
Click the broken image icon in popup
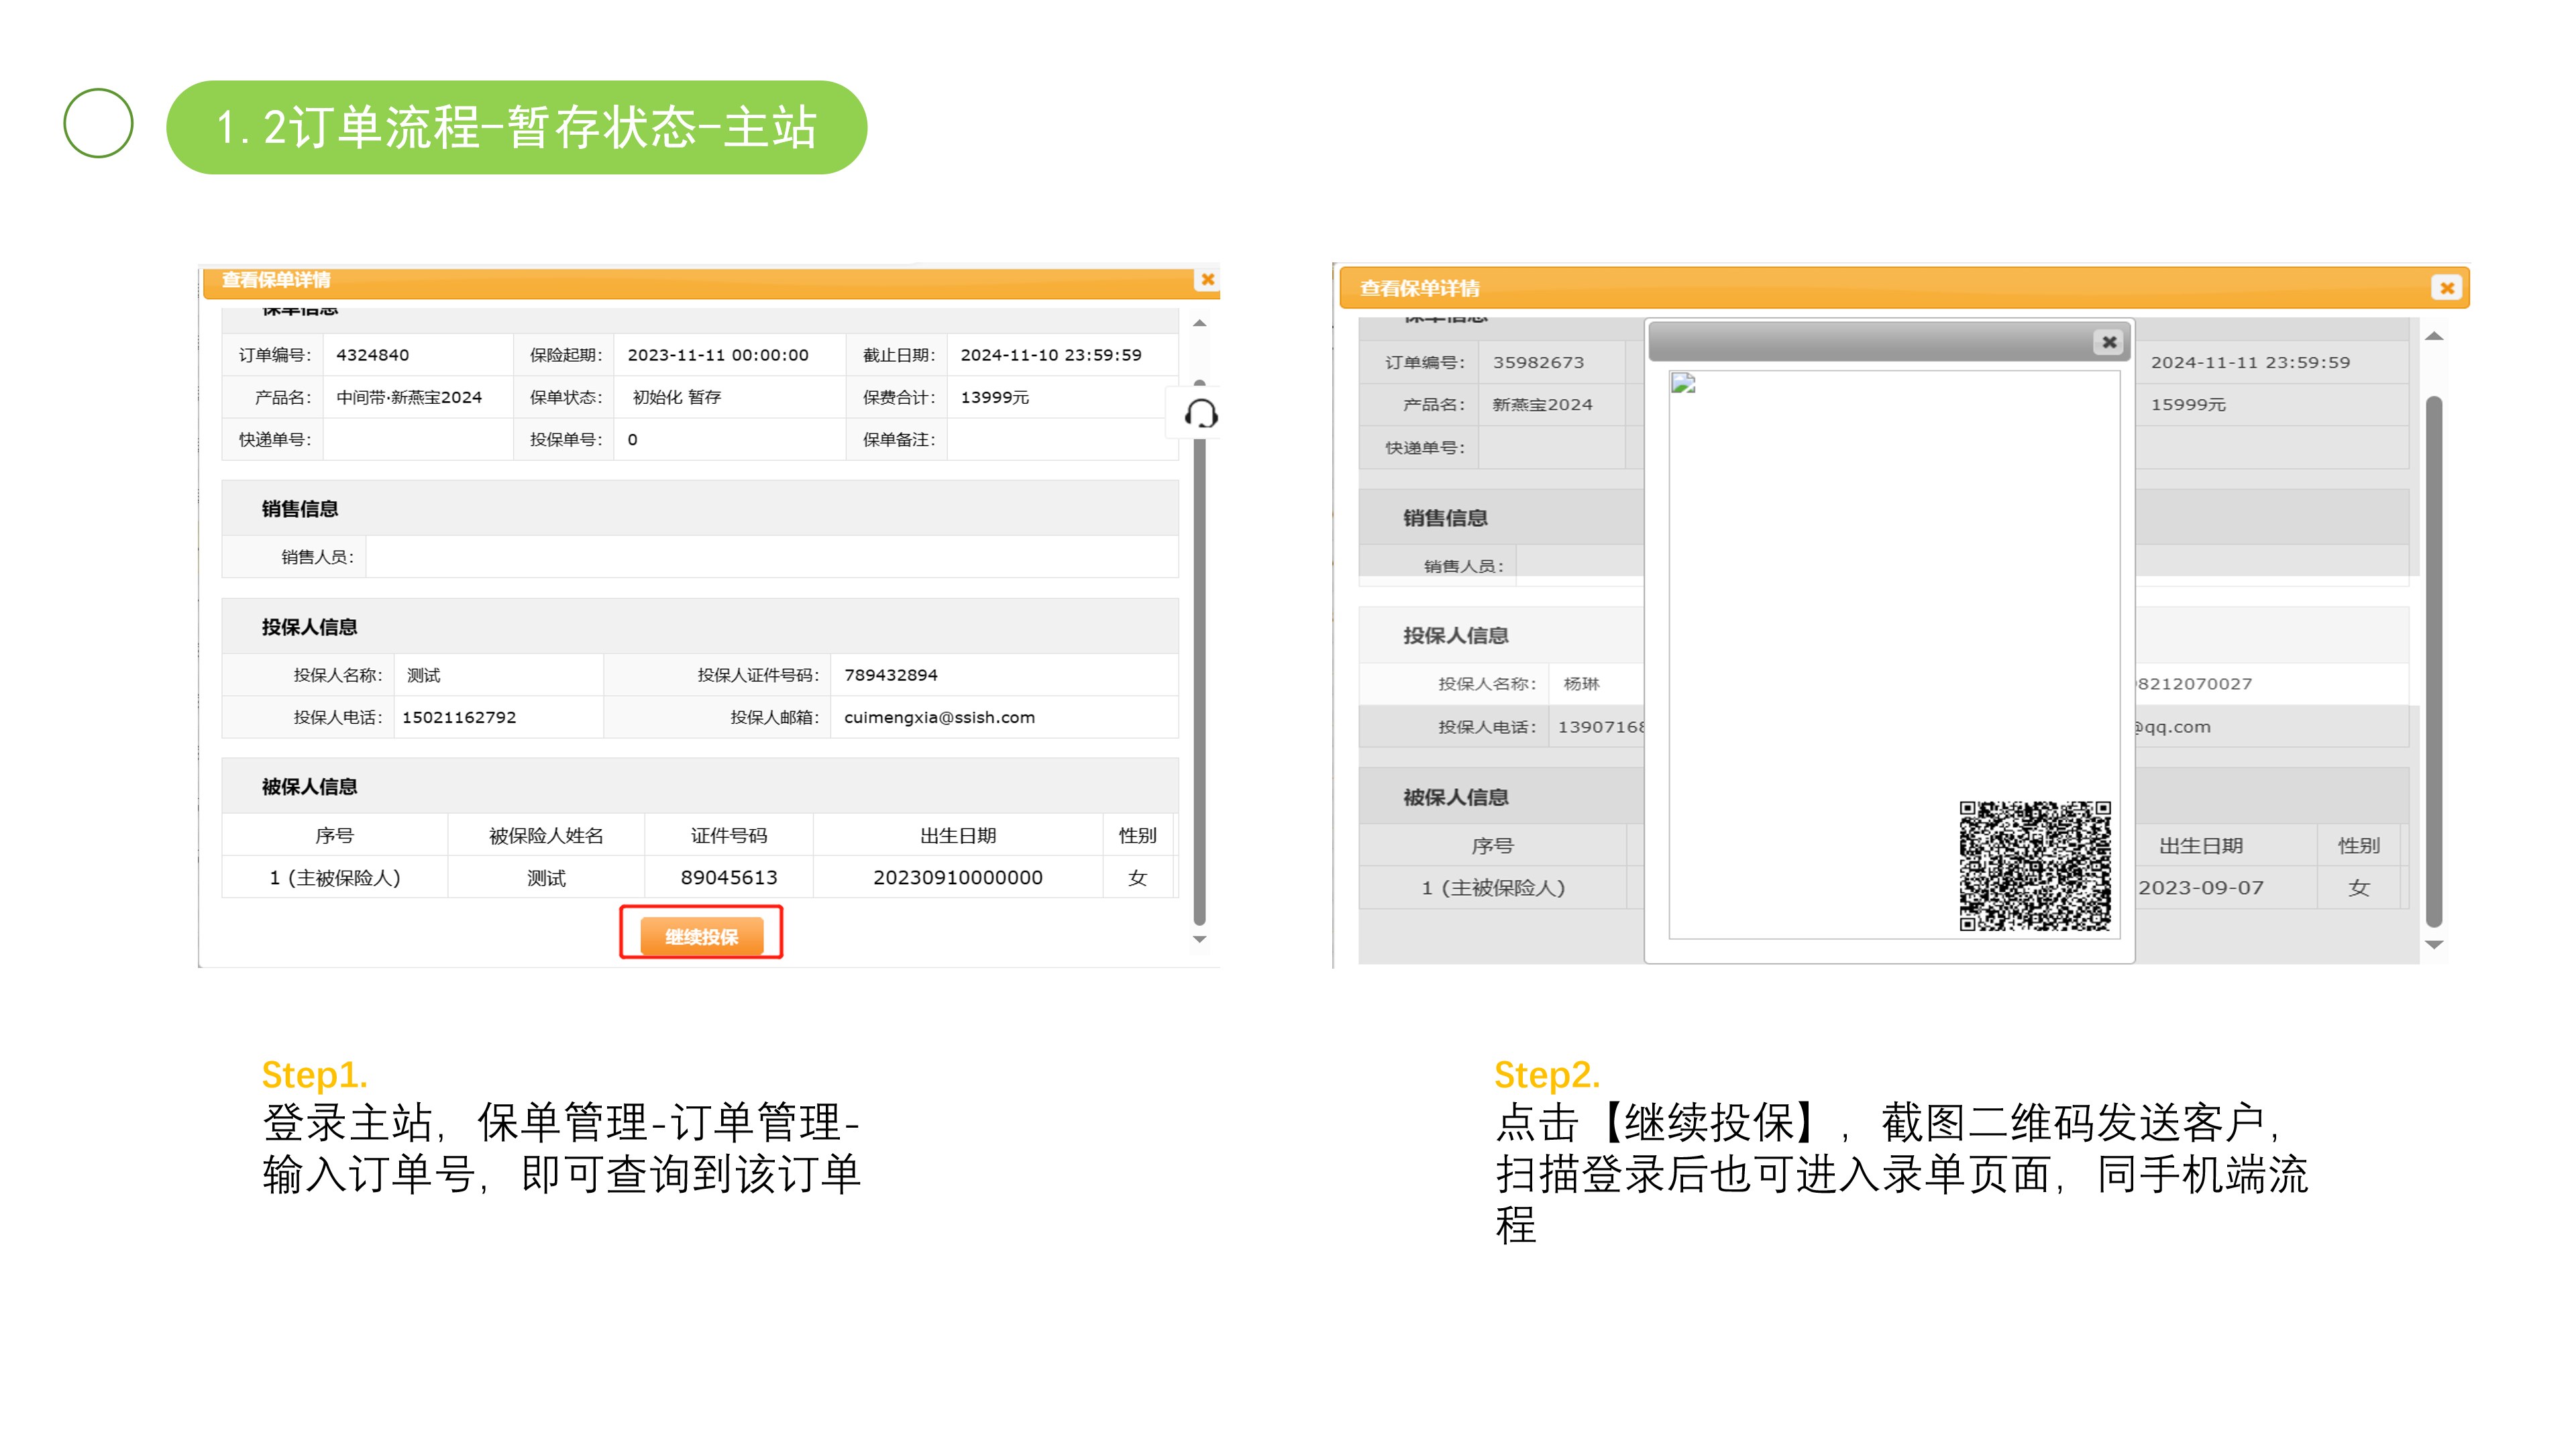pyautogui.click(x=1683, y=384)
